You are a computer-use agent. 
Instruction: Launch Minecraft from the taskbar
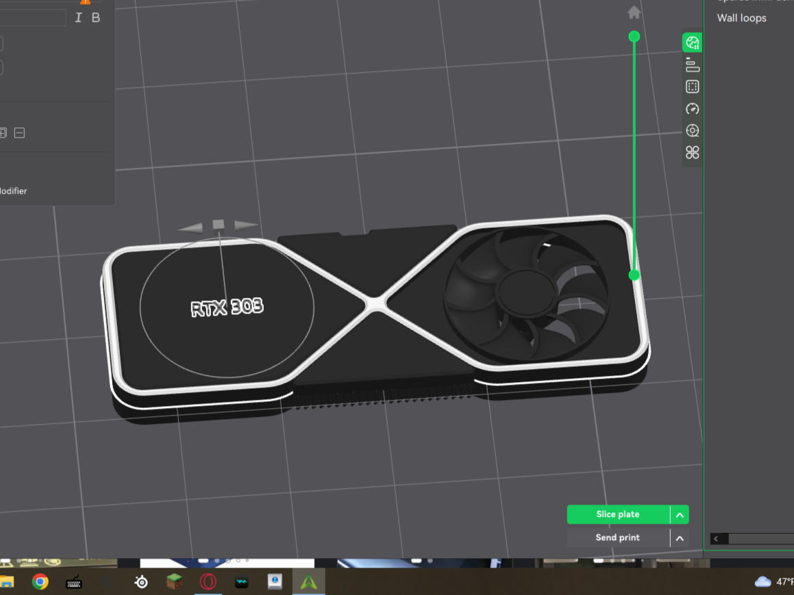point(174,581)
